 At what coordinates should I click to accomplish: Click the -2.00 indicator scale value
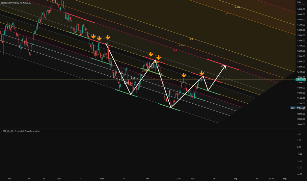tap(299, 161)
